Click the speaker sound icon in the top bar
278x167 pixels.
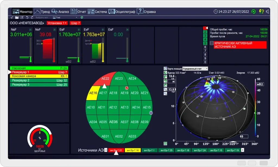click(267, 12)
